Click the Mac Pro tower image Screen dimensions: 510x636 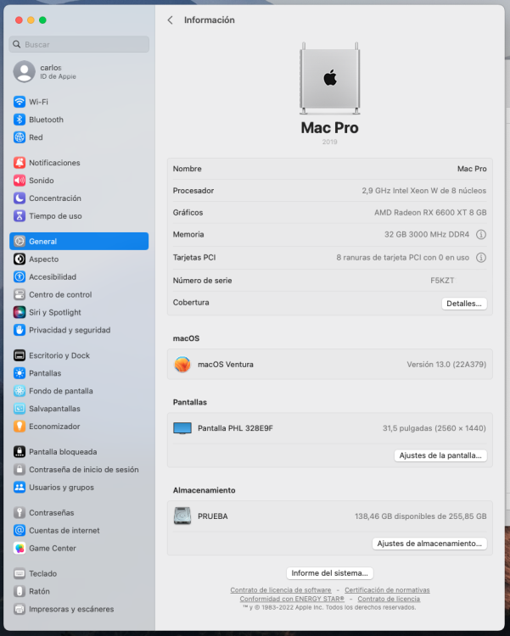coord(329,78)
